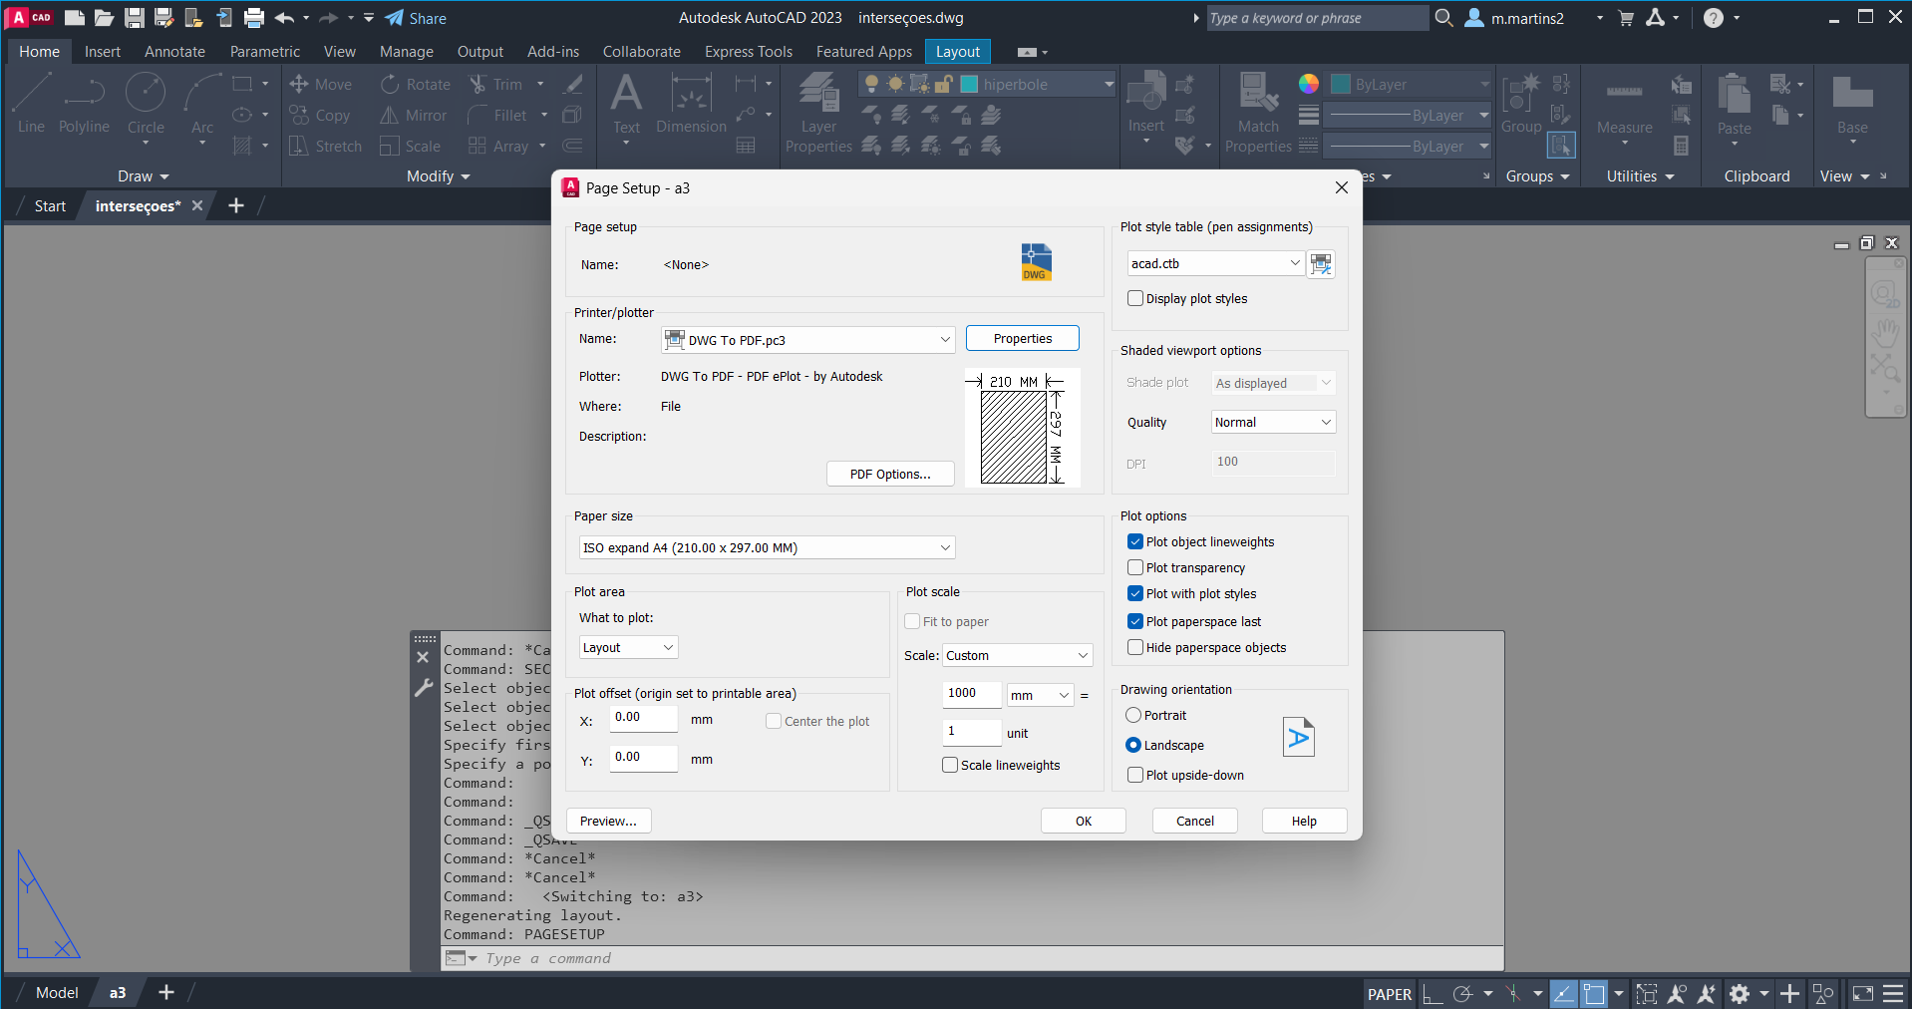Open the mm units dropdown
The height and width of the screenshot is (1009, 1912).
(1040, 695)
